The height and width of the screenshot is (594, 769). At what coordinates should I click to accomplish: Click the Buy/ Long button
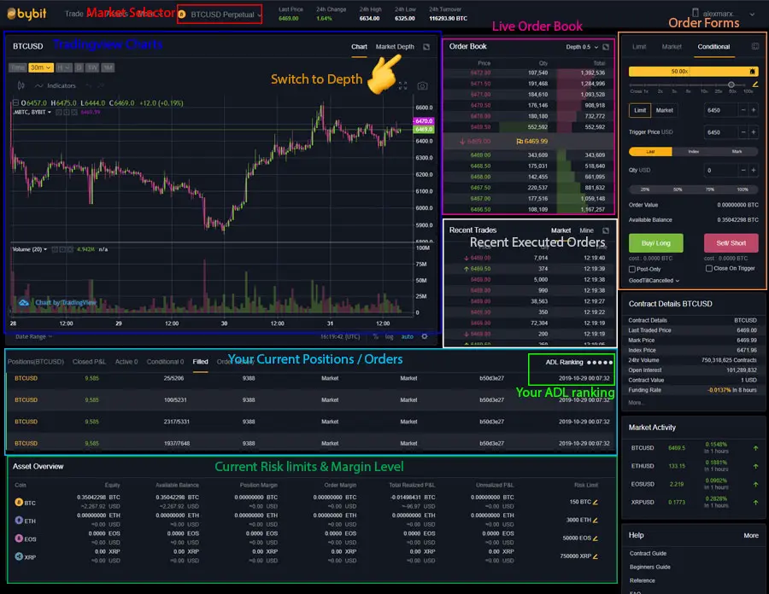pyautogui.click(x=655, y=243)
